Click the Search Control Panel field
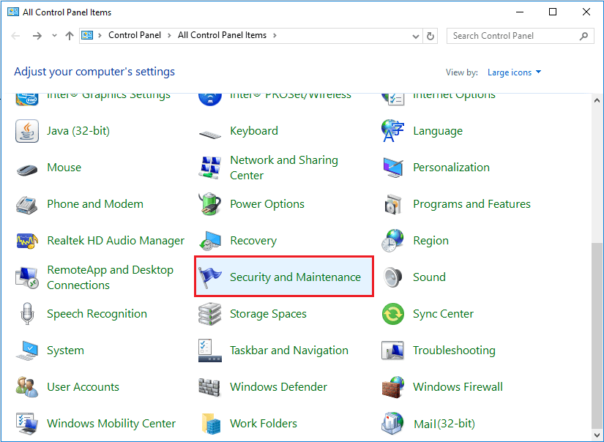Viewport: 604px width, 442px height. [520, 36]
